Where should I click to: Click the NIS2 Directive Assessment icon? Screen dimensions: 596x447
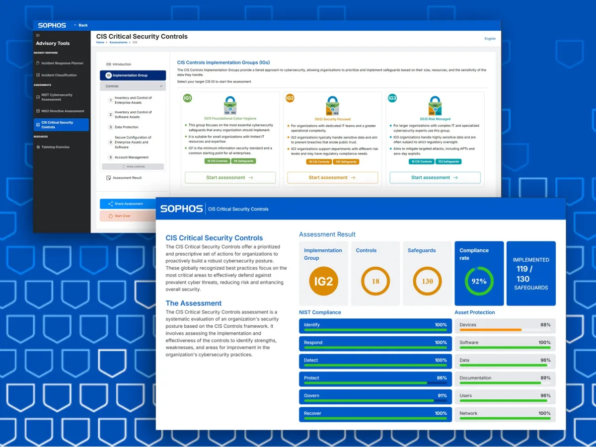[38, 111]
